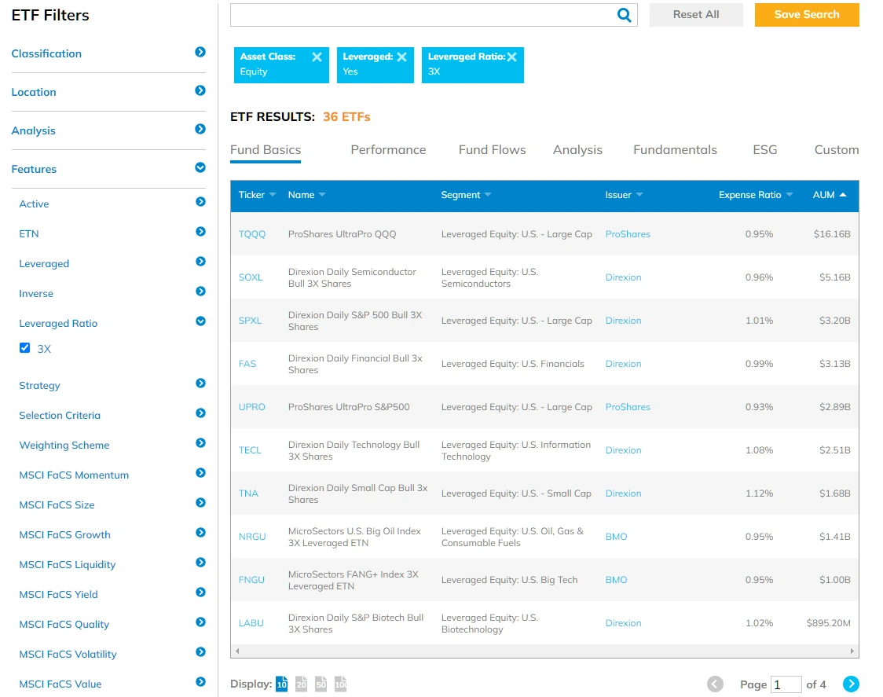
Task: Open the FNGU ticker link
Action: (251, 580)
